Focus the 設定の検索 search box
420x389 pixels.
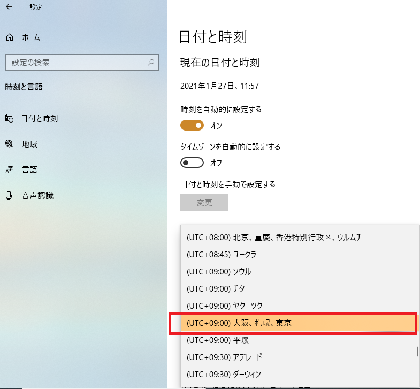[82, 63]
